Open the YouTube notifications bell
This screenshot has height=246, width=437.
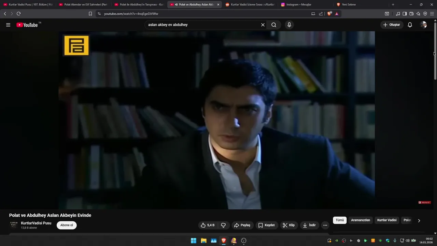410,25
